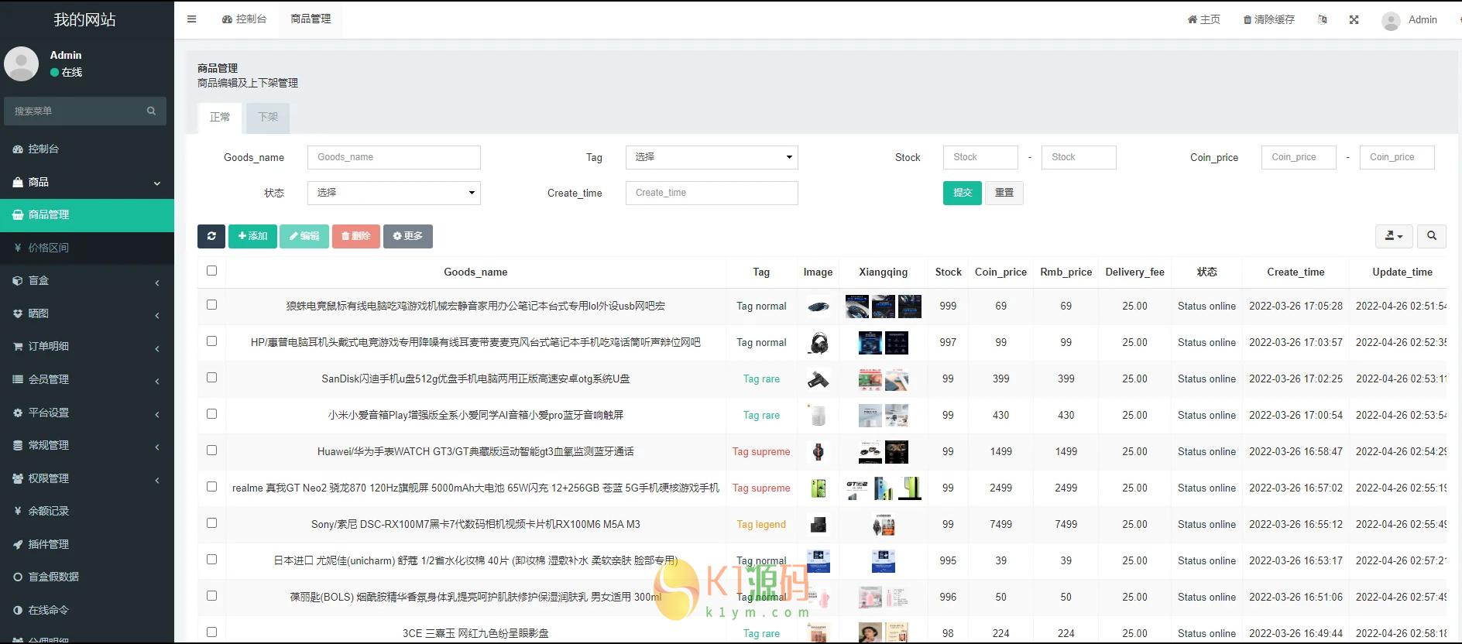The height and width of the screenshot is (644, 1462).
Task: Open the Tag filter dropdown
Action: tap(711, 157)
